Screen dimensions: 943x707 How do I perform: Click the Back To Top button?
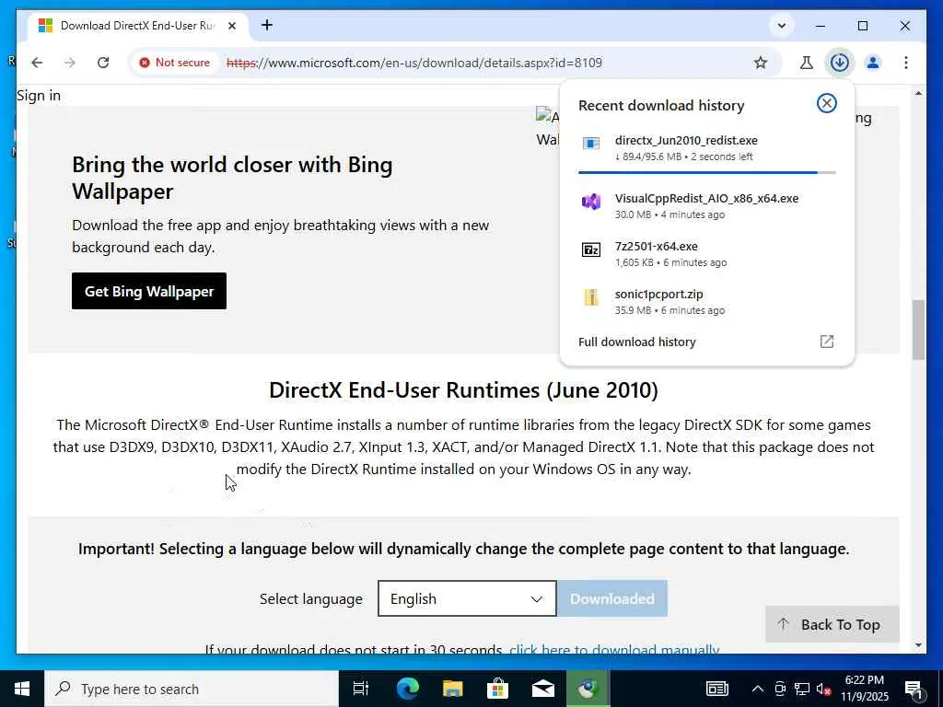click(x=832, y=625)
